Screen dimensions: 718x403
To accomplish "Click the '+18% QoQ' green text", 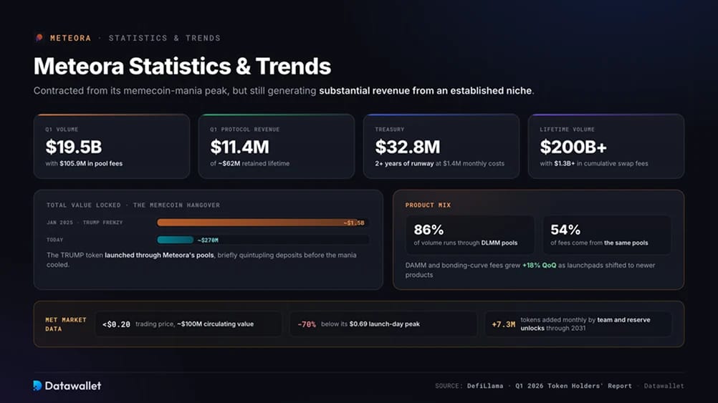I will [540, 266].
